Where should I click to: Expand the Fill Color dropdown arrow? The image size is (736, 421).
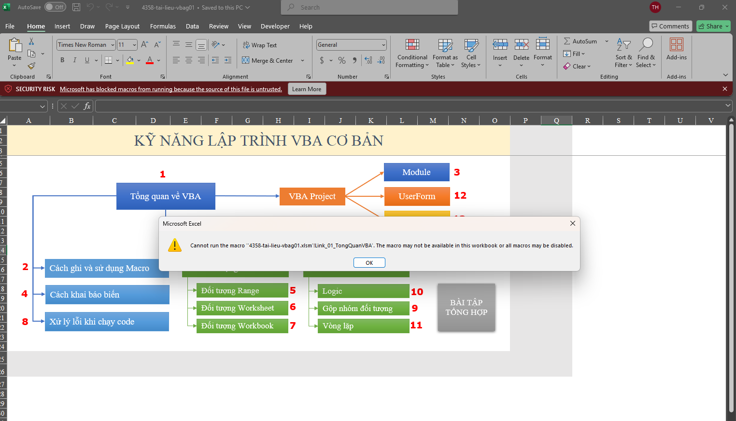click(139, 60)
